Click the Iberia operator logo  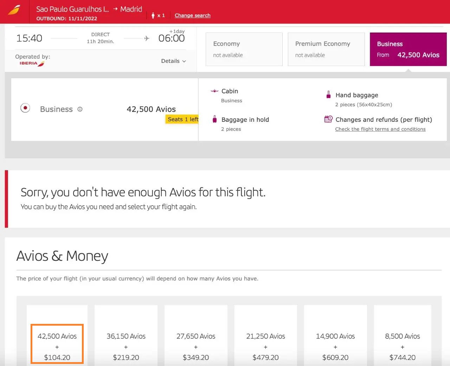32,64
